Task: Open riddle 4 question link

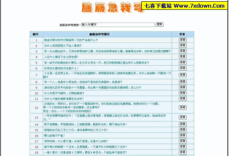Action: pyautogui.click(x=62, y=57)
